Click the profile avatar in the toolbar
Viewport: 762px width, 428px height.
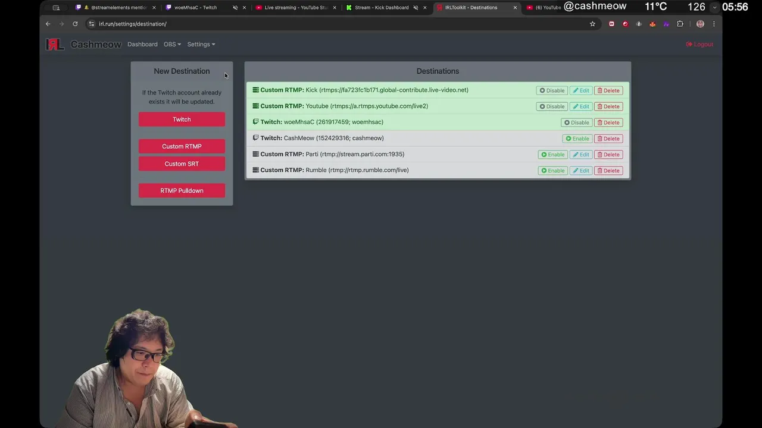pyautogui.click(x=700, y=24)
